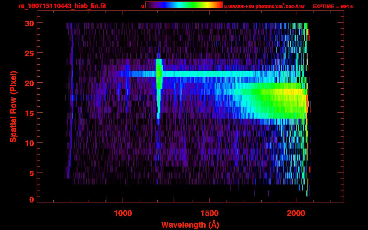Screen dimensions: 368x230
Task: Click the colorbar minimum label 0
Action: (x=143, y=6)
